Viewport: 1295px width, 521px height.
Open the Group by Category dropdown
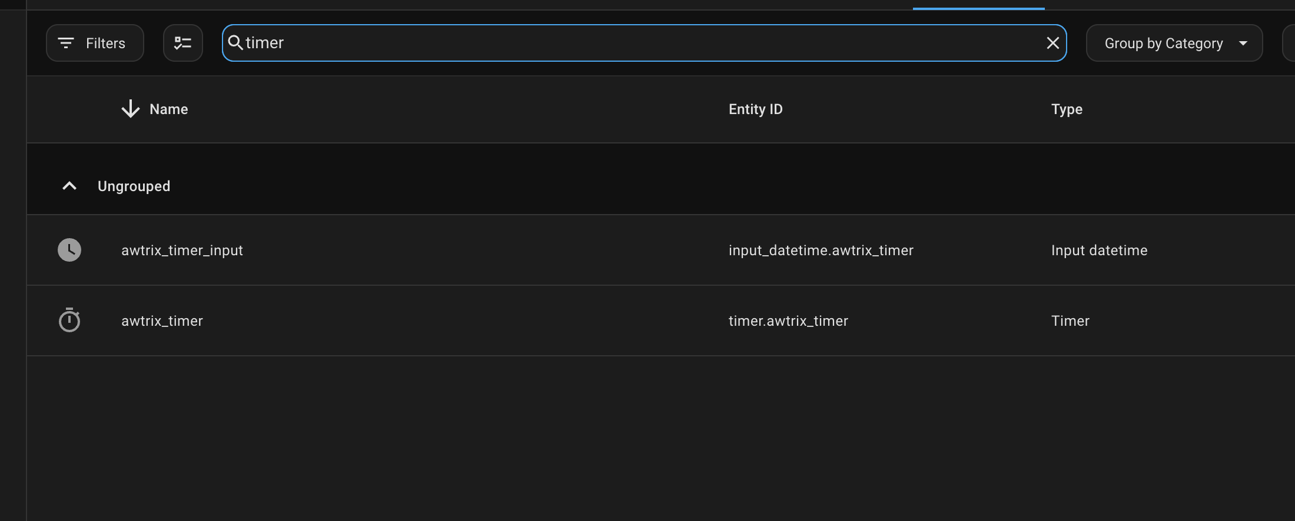[x=1163, y=44]
